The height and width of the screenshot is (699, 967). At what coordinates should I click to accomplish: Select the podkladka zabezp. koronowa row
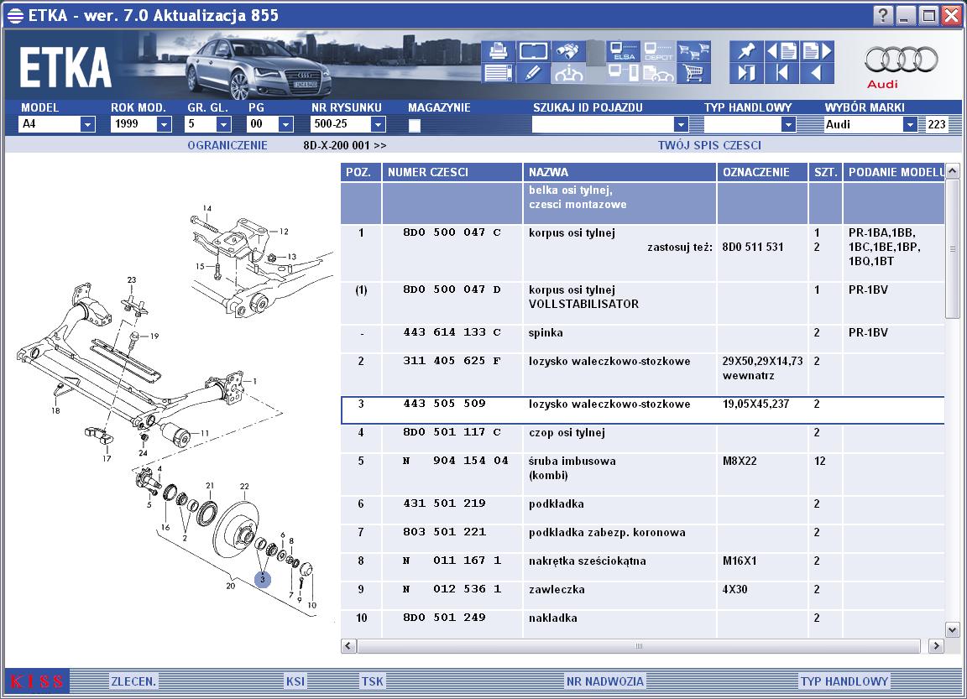click(643, 538)
